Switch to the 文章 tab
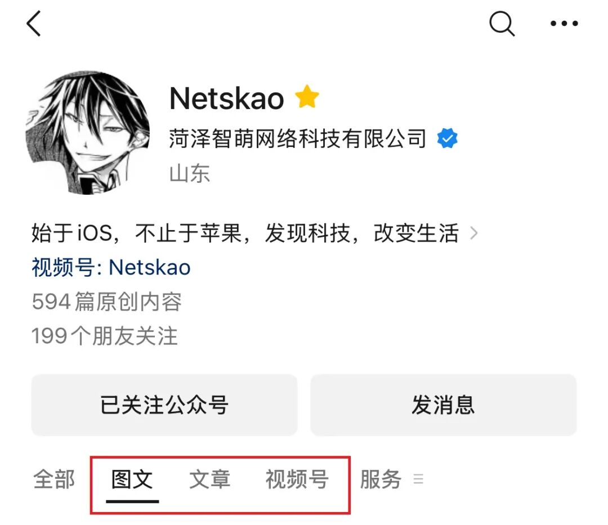 pyautogui.click(x=210, y=479)
